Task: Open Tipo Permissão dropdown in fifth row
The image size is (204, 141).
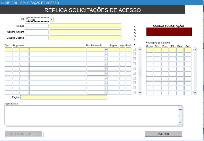Action: [x=106, y=69]
